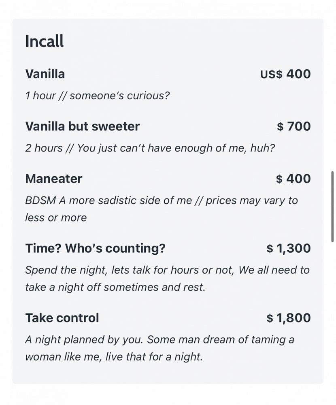Click the $ 700 price
This screenshot has height=405, width=336.
pyautogui.click(x=294, y=126)
